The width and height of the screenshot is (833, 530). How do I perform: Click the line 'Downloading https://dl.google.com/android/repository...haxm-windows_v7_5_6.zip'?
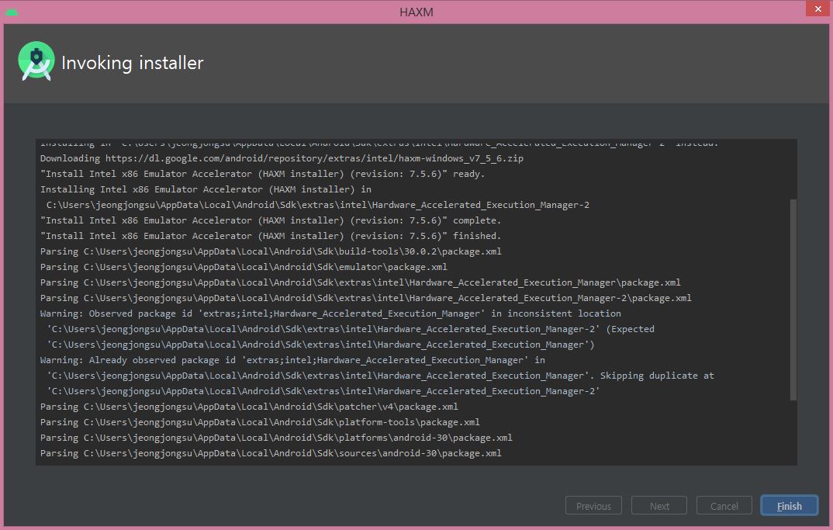coord(282,158)
